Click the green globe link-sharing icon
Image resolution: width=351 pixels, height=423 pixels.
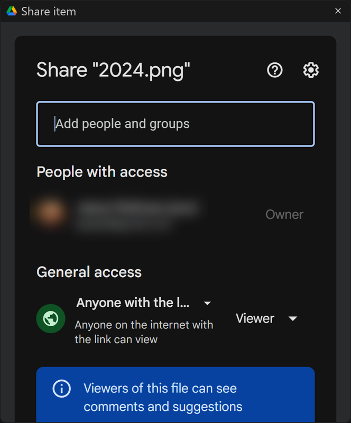pyautogui.click(x=51, y=319)
